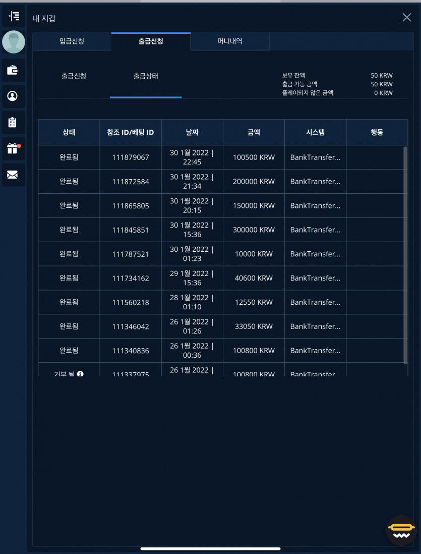The height and width of the screenshot is (554, 421).
Task: Click the 0 KRW unplayed amount value
Action: click(383, 93)
